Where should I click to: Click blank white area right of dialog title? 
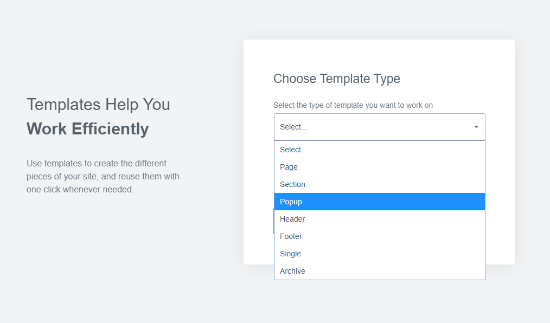point(456,79)
